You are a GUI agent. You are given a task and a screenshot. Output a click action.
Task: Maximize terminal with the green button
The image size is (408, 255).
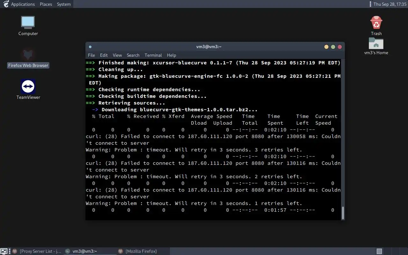[333, 47]
